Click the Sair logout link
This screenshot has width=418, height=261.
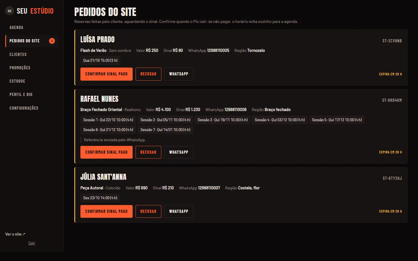pos(32,243)
